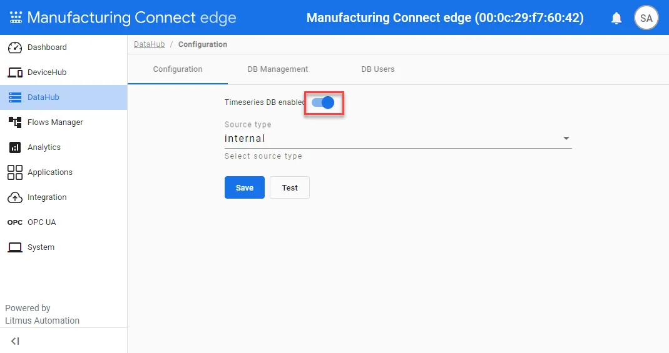
Task: Click the Test button
Action: coord(290,188)
